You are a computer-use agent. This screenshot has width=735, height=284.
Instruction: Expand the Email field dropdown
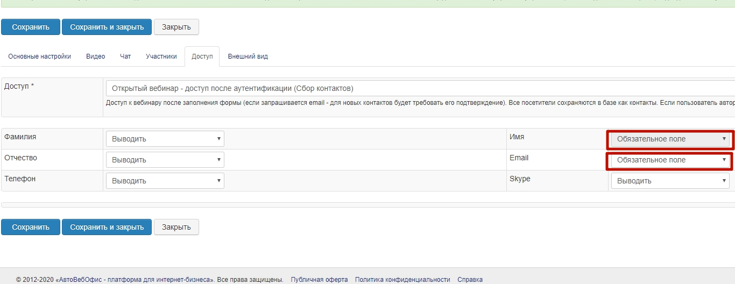click(670, 160)
